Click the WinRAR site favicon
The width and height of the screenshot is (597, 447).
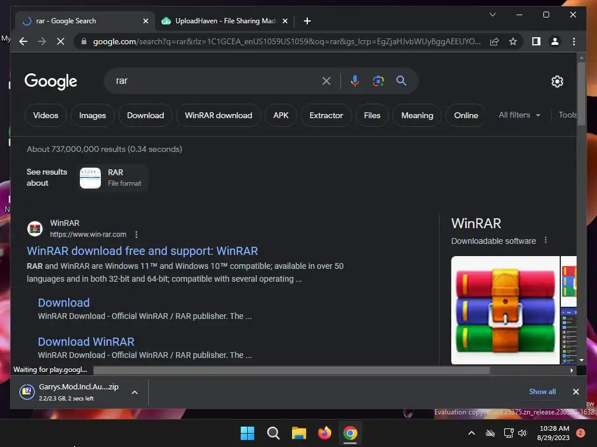[35, 229]
